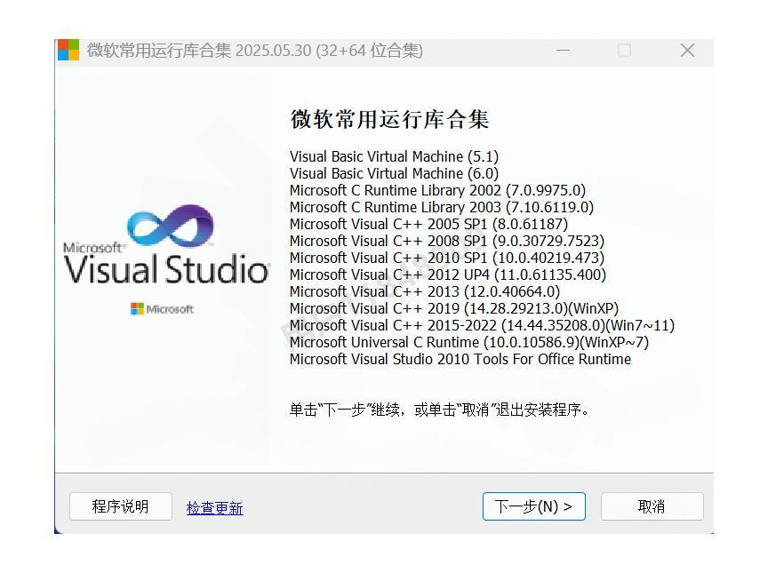The width and height of the screenshot is (768, 573).
Task: Open the 程序说明 program description
Action: [x=121, y=506]
